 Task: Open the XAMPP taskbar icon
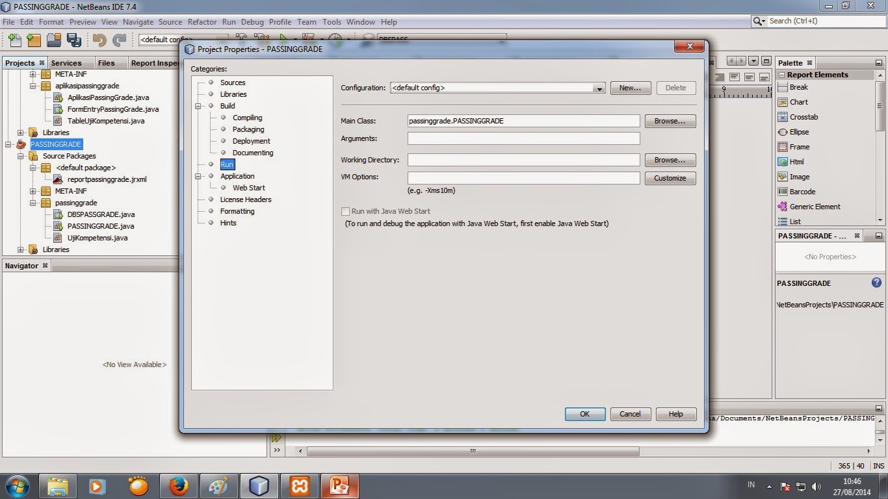point(300,486)
